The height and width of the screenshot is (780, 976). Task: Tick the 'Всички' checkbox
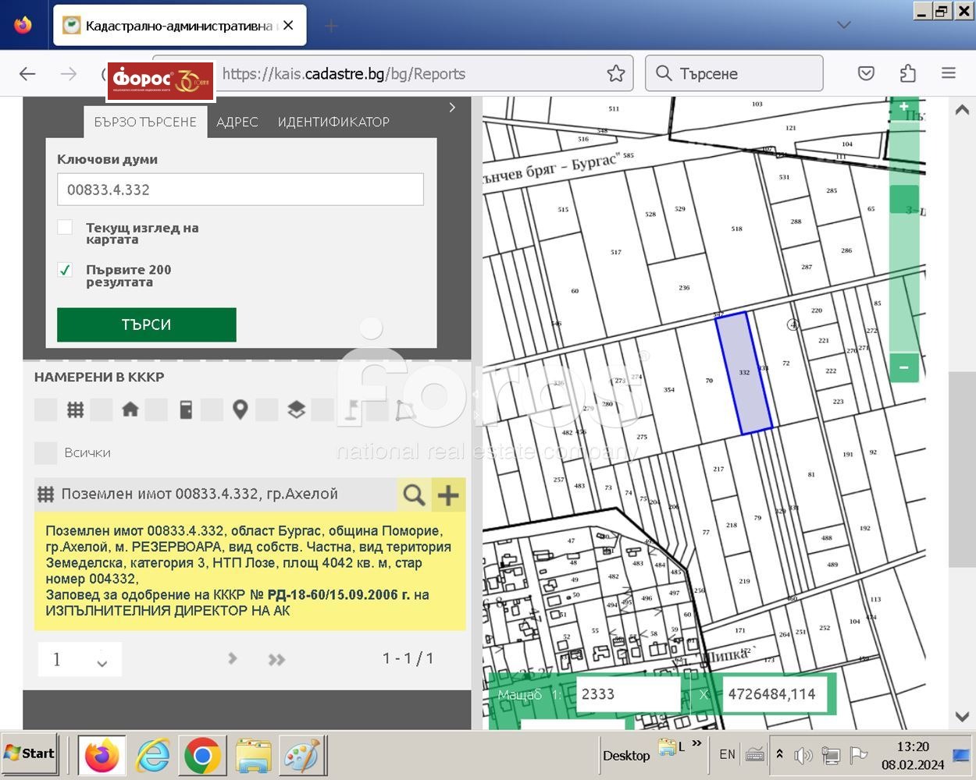(46, 452)
